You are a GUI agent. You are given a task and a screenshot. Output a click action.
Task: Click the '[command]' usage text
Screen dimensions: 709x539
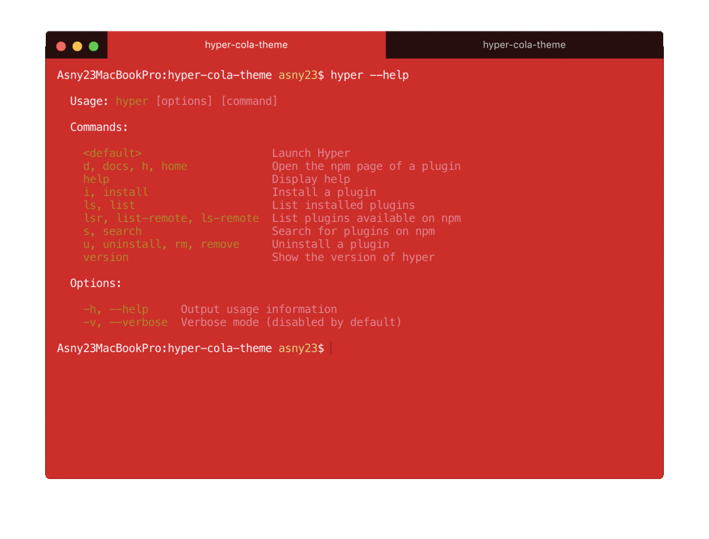pos(249,101)
